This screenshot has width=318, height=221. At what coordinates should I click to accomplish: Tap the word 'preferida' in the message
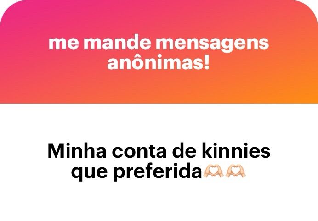(x=158, y=172)
